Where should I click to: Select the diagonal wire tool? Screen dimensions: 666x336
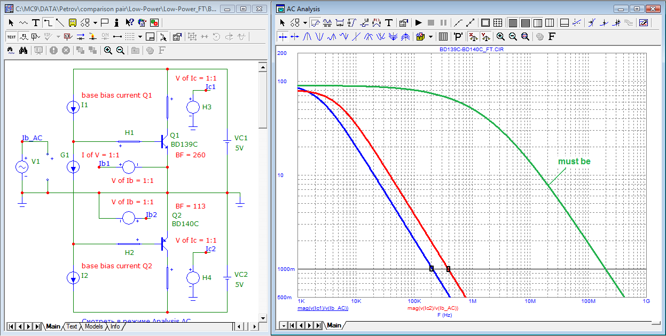[59, 22]
